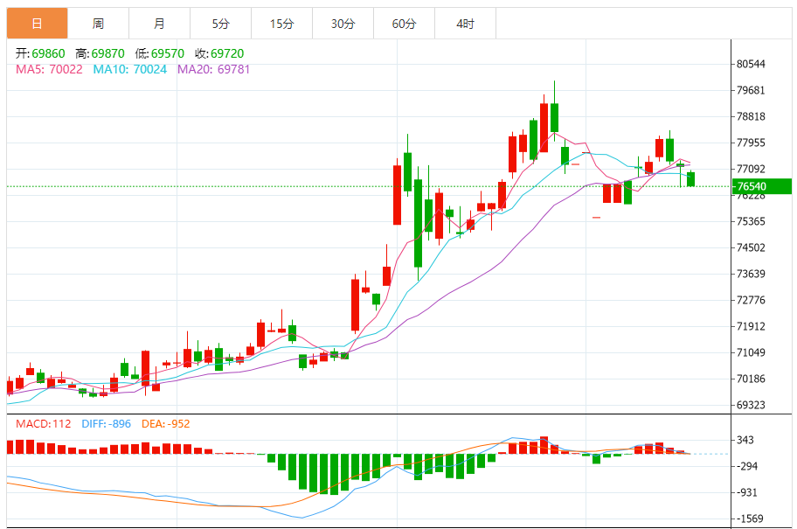Click the green 76540 current price label
The image size is (797, 529).
(761, 186)
